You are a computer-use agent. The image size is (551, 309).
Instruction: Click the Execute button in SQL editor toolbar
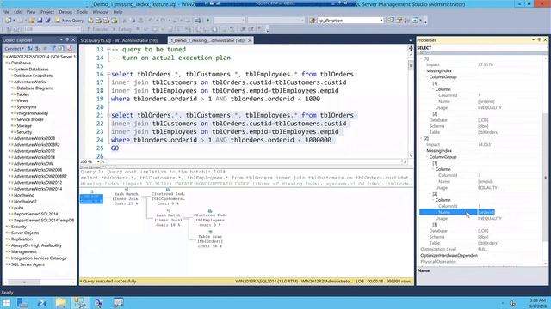(x=97, y=29)
